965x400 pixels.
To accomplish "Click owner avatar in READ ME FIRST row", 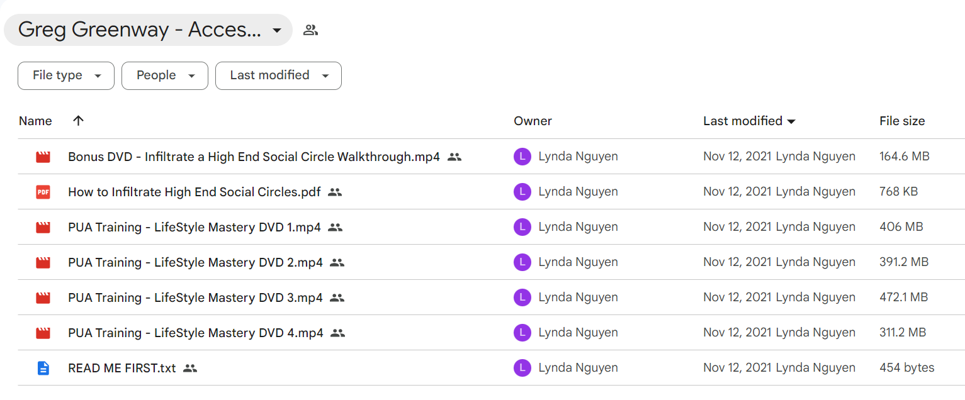I will coord(522,369).
